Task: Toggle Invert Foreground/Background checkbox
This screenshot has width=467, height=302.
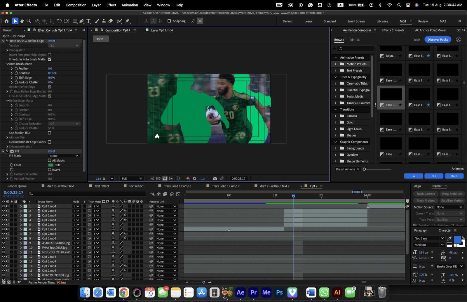Action: (50, 55)
